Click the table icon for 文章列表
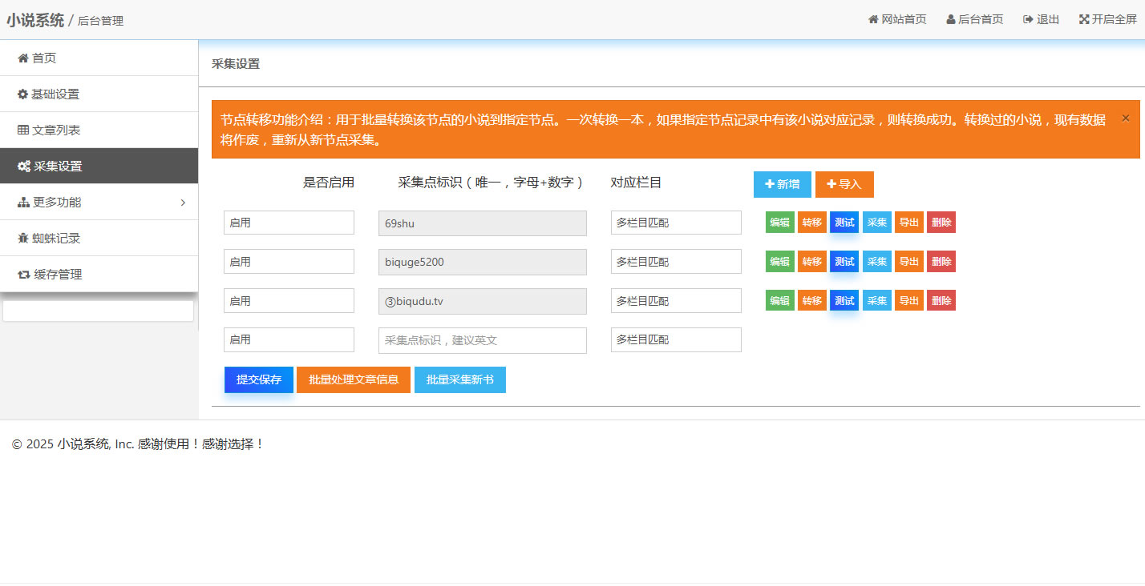This screenshot has width=1145, height=586. [23, 130]
